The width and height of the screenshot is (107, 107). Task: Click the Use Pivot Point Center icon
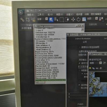[101, 19]
